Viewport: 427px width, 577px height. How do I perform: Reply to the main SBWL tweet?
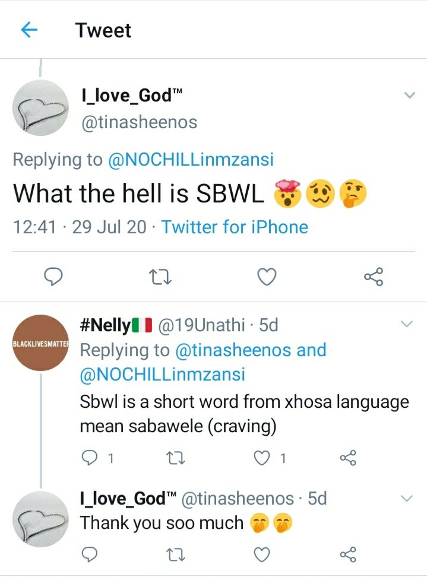pyautogui.click(x=53, y=277)
